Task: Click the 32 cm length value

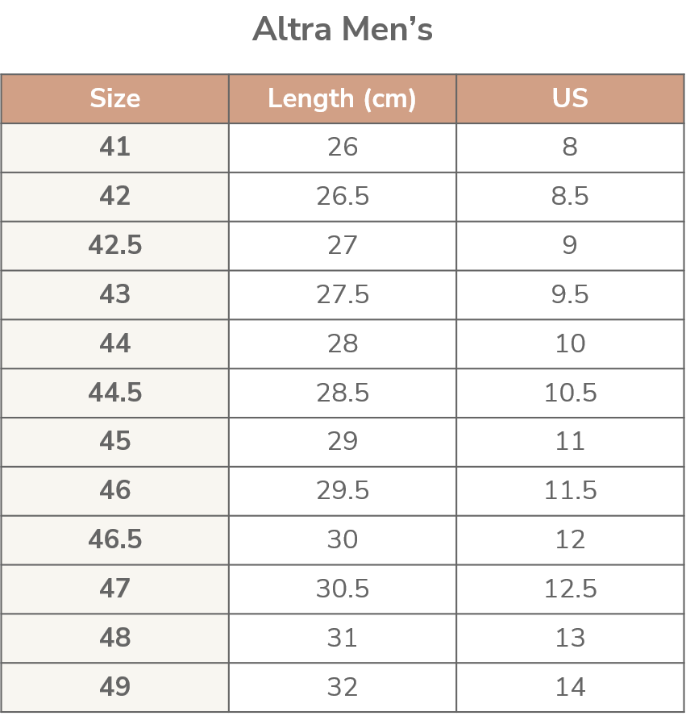Action: pyautogui.click(x=342, y=687)
